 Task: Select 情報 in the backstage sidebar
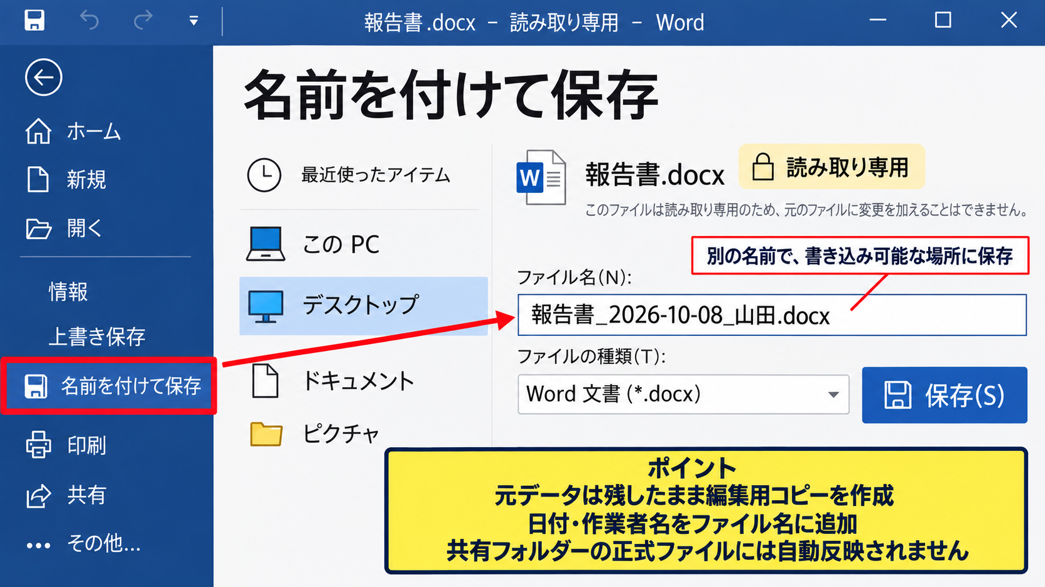(68, 292)
